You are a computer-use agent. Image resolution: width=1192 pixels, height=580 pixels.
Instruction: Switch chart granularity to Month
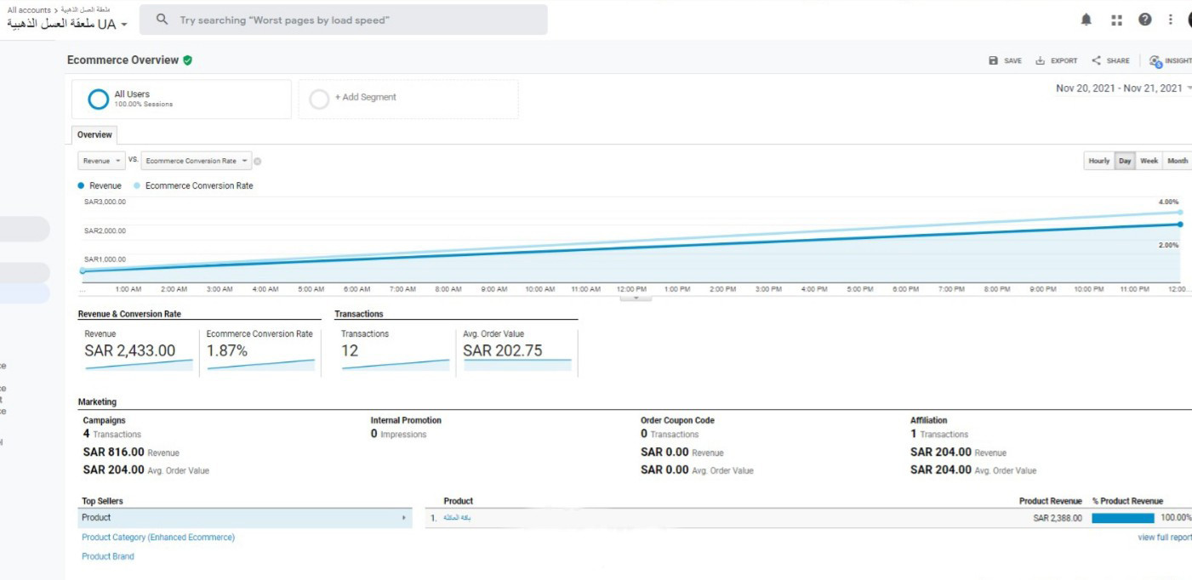click(x=1178, y=161)
